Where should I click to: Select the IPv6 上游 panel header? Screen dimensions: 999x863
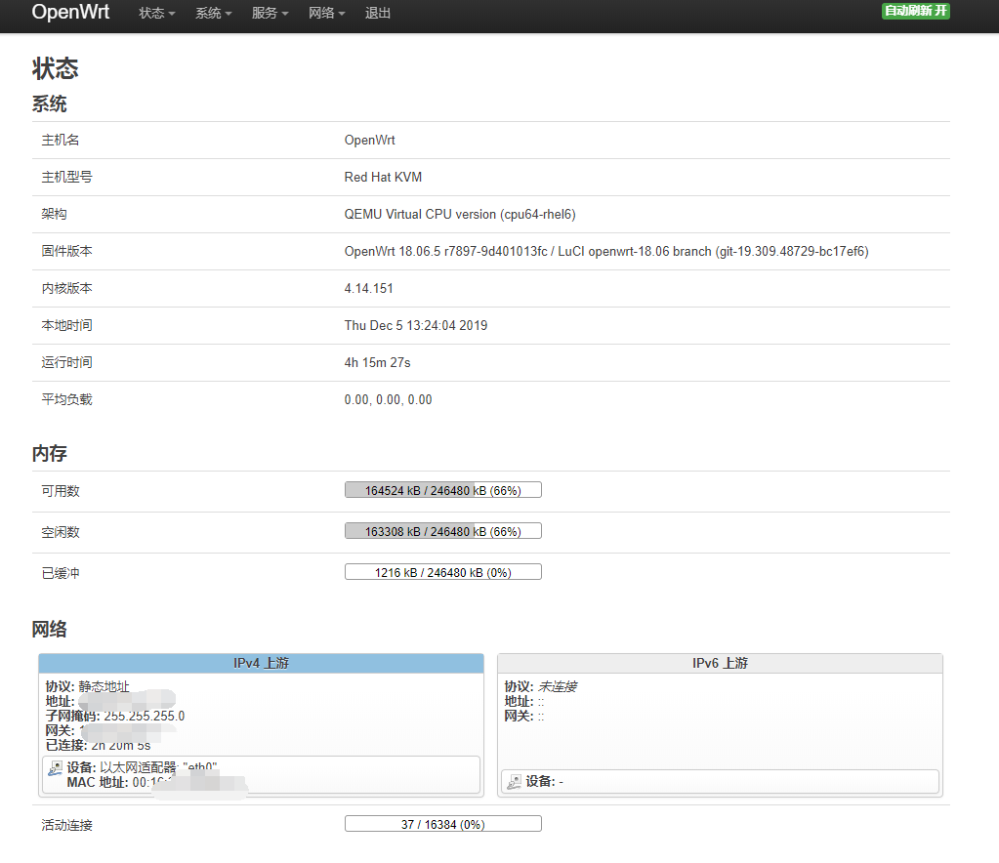click(720, 663)
